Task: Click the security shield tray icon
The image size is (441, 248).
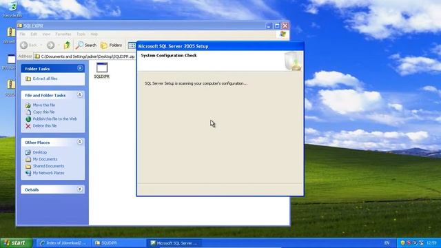Action: [402, 242]
